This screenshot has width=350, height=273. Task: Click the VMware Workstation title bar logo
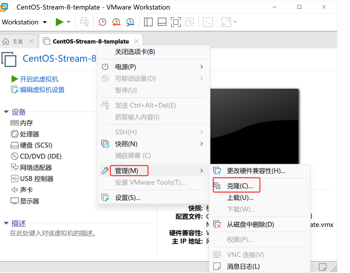3,7
